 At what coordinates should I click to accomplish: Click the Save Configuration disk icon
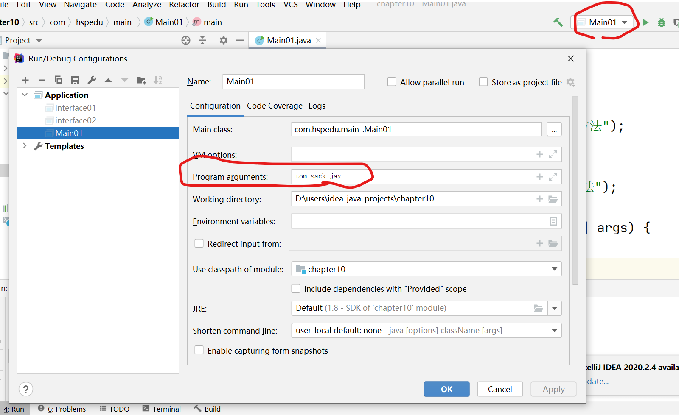(75, 80)
